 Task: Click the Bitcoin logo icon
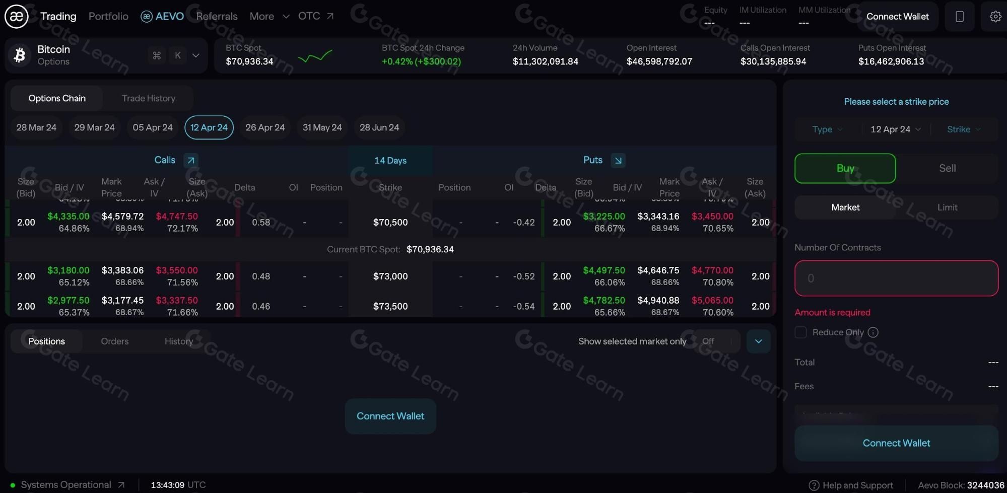click(x=20, y=55)
